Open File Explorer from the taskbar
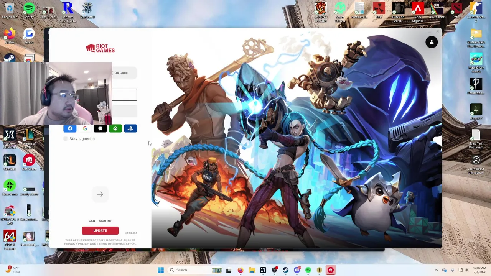The image size is (491, 276). tap(252, 270)
